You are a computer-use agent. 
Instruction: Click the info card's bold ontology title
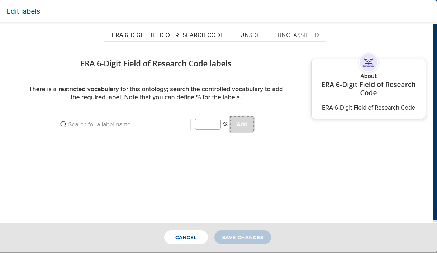[x=369, y=89]
